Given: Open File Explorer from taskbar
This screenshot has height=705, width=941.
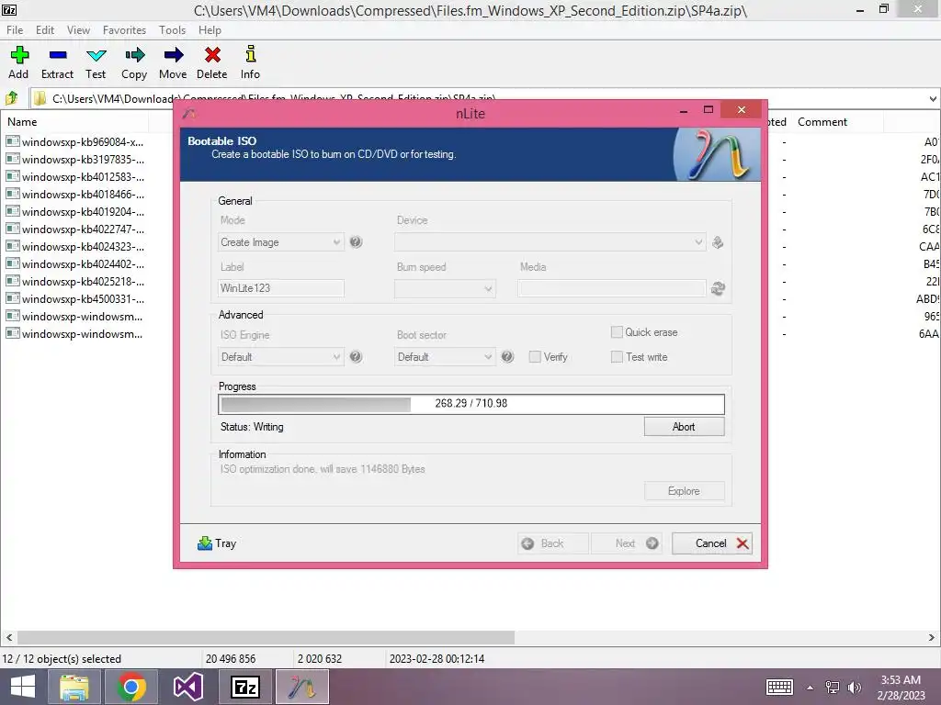Looking at the screenshot, I should (x=74, y=687).
